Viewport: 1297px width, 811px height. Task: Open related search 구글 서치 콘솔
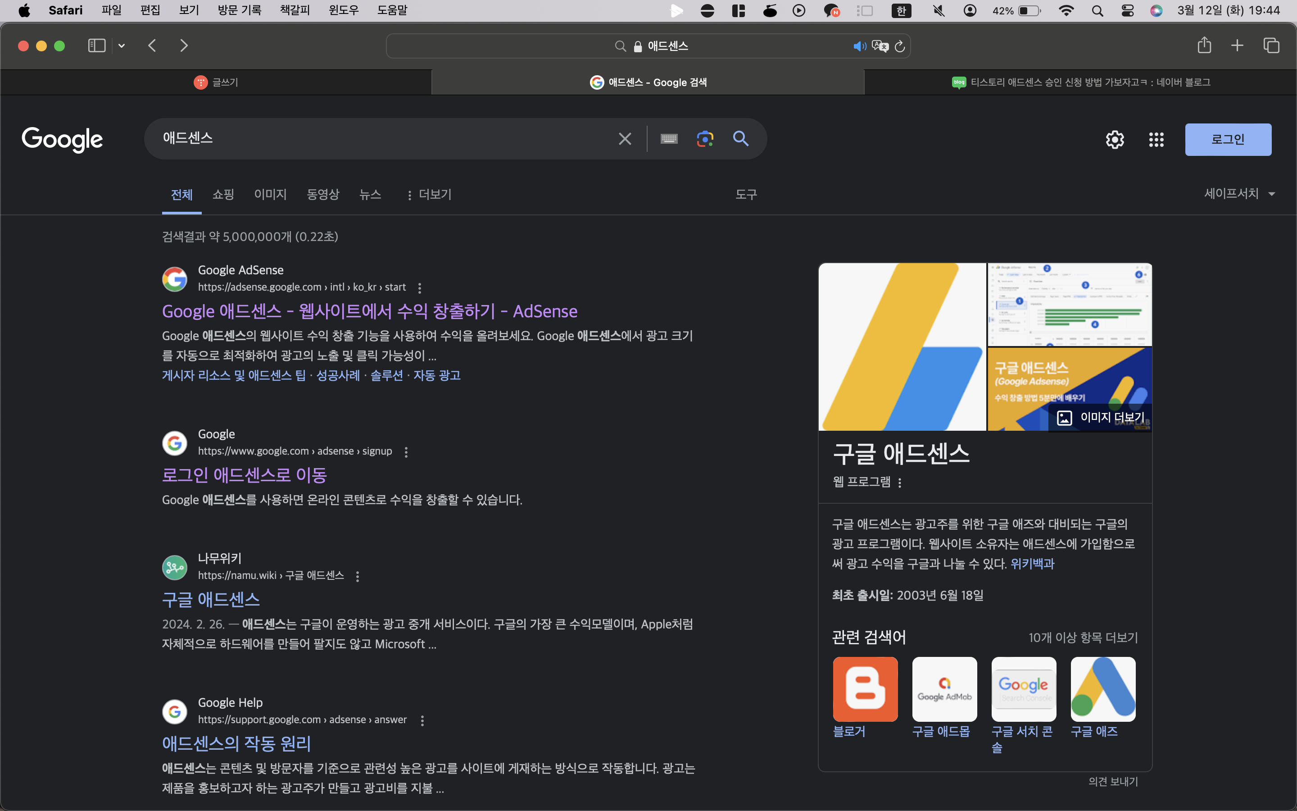point(1023,705)
